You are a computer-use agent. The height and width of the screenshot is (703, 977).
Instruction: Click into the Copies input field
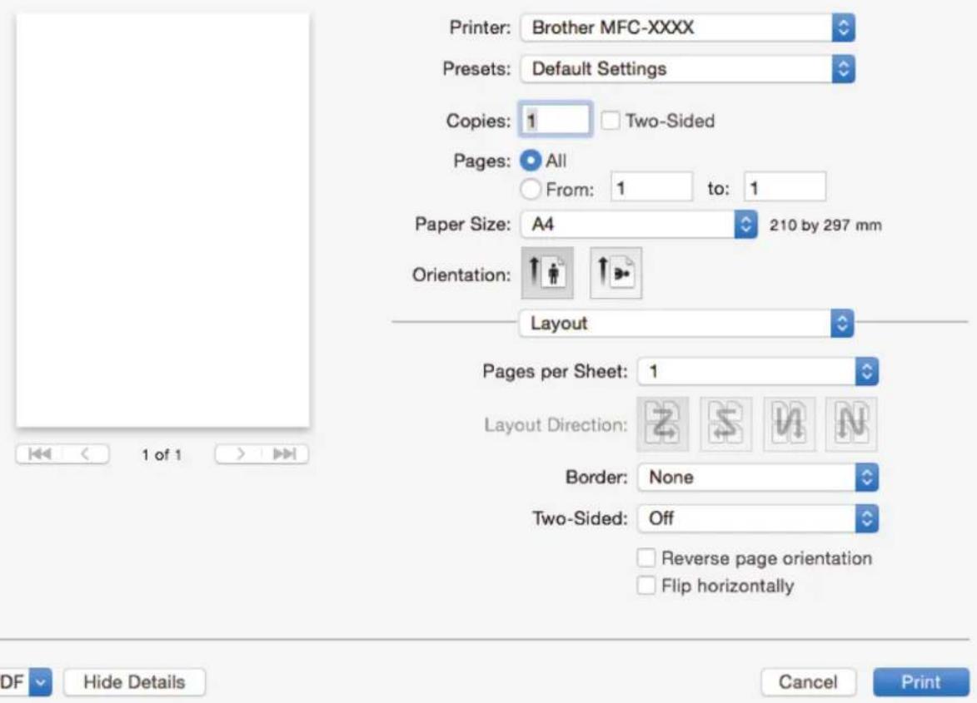coord(556,120)
